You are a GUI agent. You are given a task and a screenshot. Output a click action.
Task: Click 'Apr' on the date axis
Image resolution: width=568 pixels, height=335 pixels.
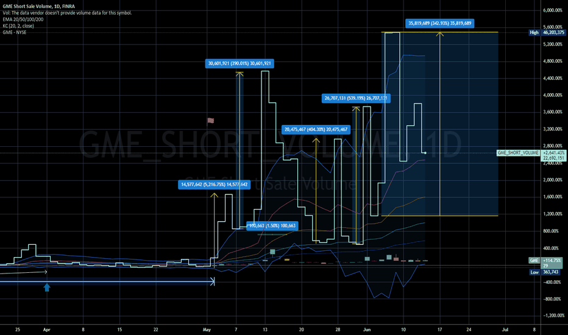click(46, 330)
